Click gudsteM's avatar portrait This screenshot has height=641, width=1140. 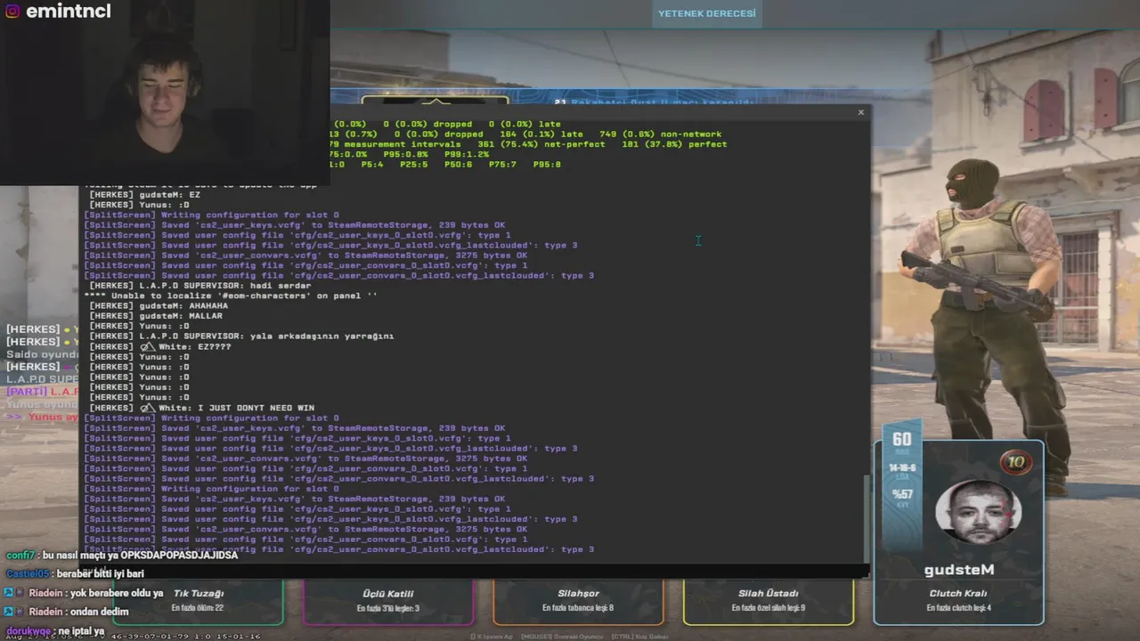pyautogui.click(x=978, y=510)
